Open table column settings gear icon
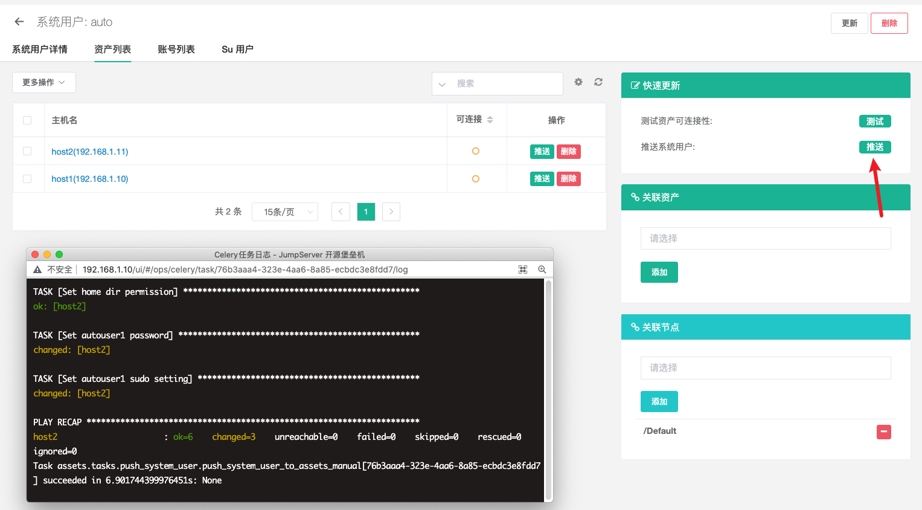 pyautogui.click(x=578, y=82)
